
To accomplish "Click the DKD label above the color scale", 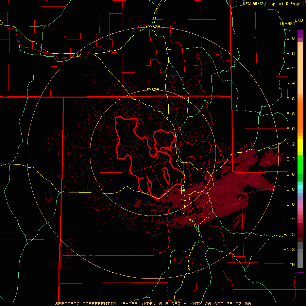I will pos(299,20).
